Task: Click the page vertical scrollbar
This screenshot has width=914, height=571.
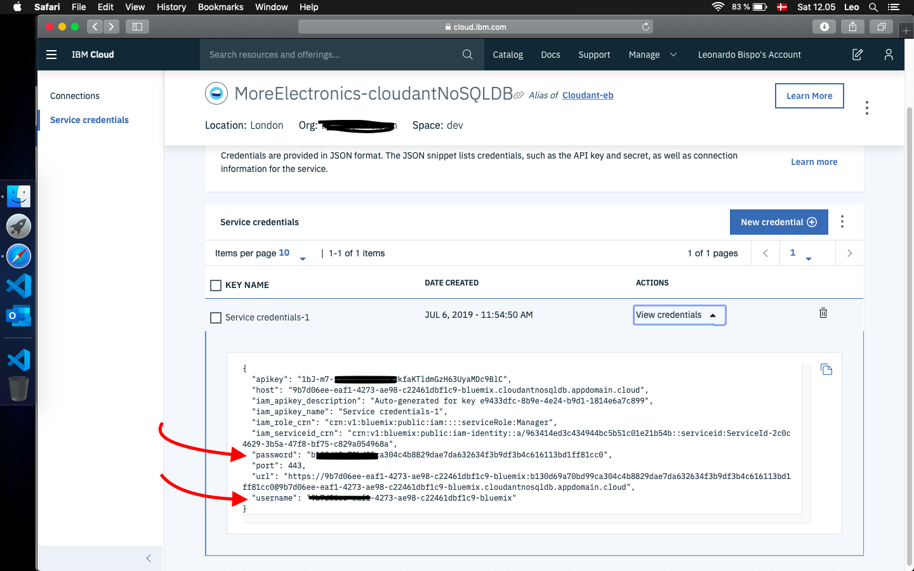Action: 909,336
